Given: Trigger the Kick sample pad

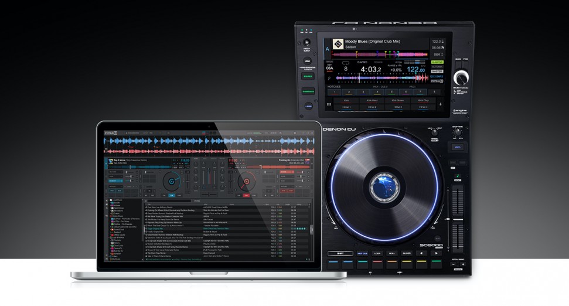Looking at the screenshot, I should point(346,101).
